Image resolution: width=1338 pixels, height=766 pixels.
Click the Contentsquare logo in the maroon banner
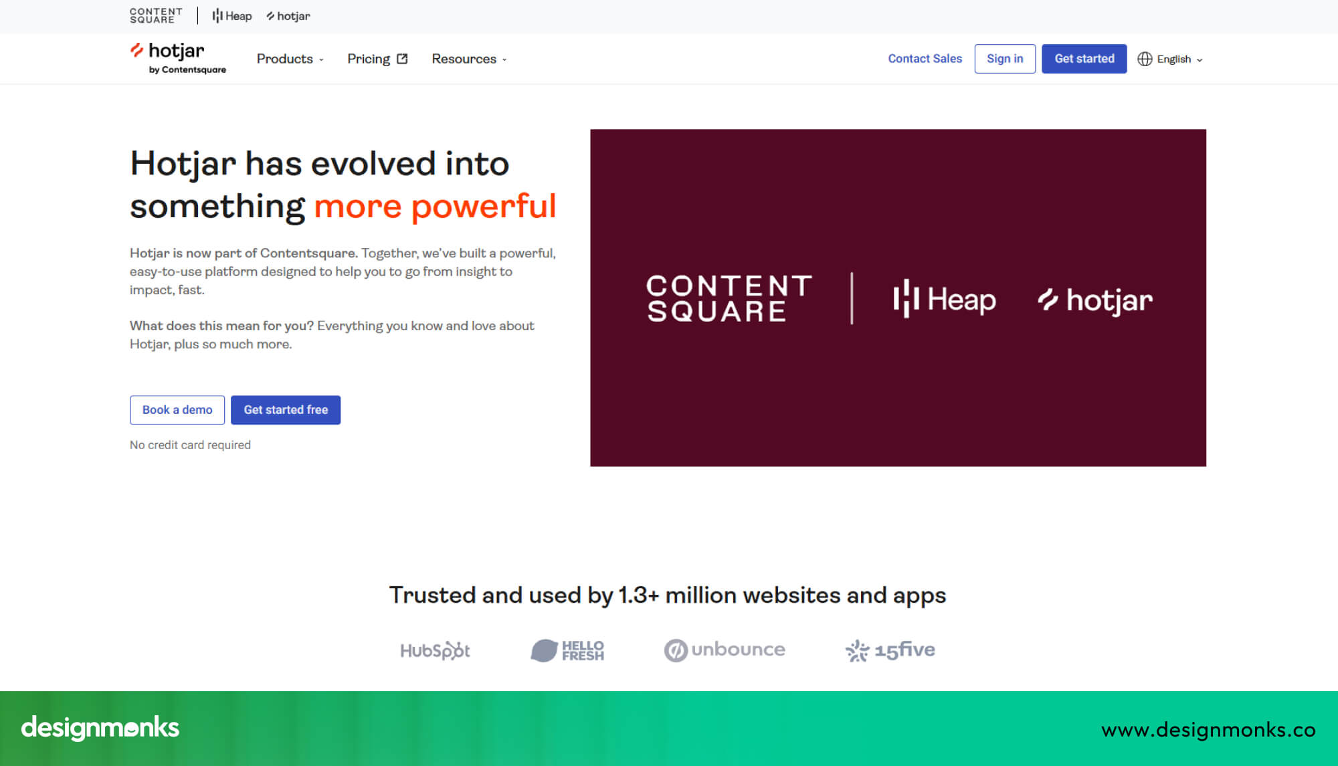tap(729, 298)
